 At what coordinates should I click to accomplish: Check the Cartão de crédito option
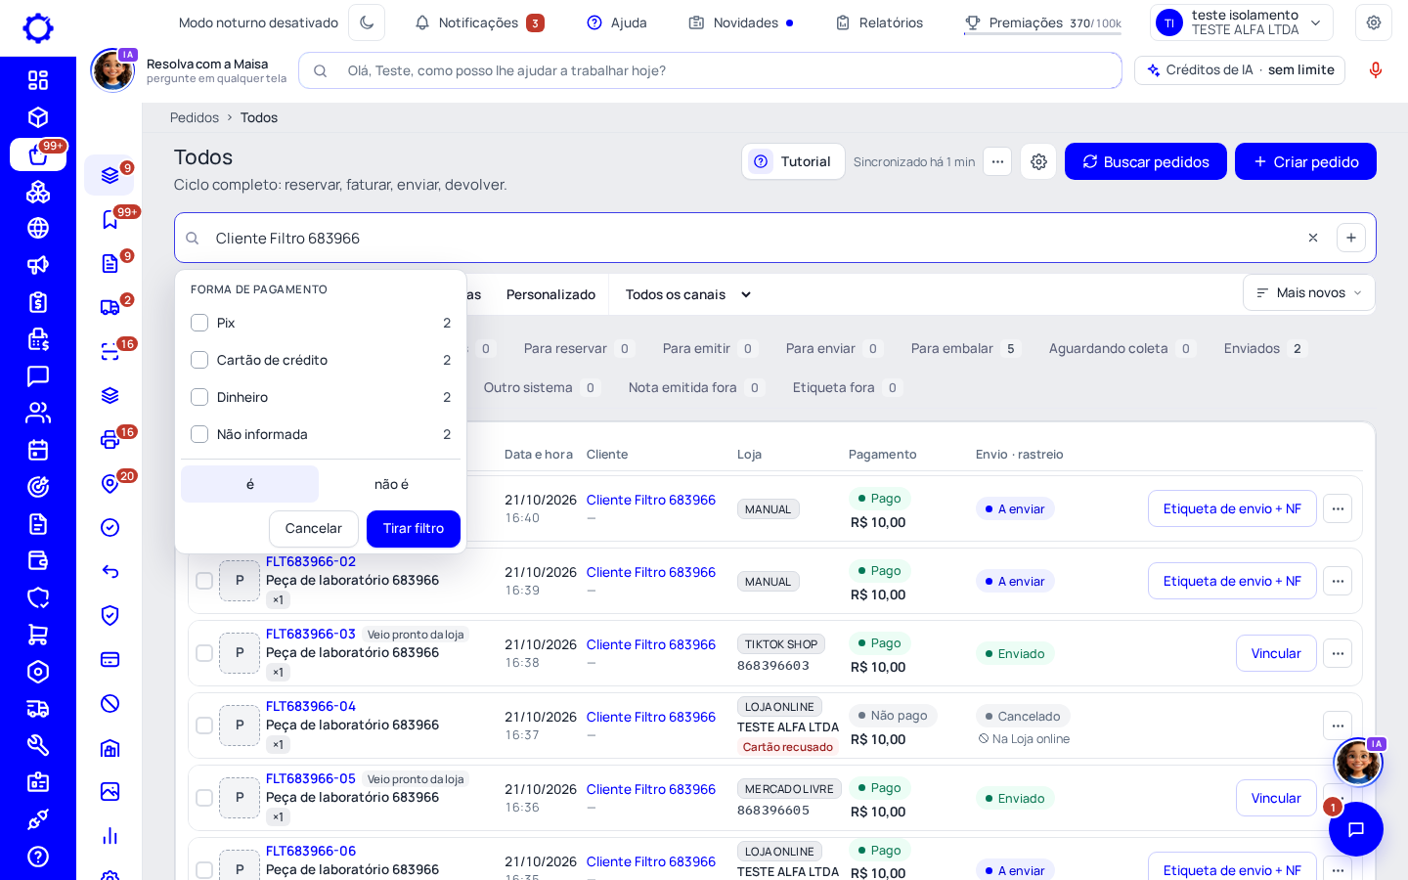click(x=199, y=360)
